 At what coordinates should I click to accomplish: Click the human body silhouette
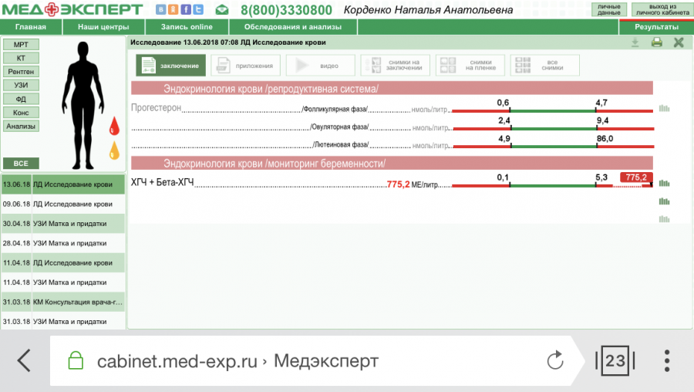tap(83, 105)
